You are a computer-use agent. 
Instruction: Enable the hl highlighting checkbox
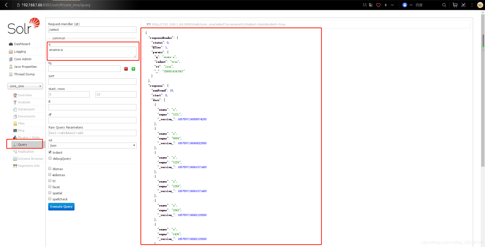coord(50,181)
